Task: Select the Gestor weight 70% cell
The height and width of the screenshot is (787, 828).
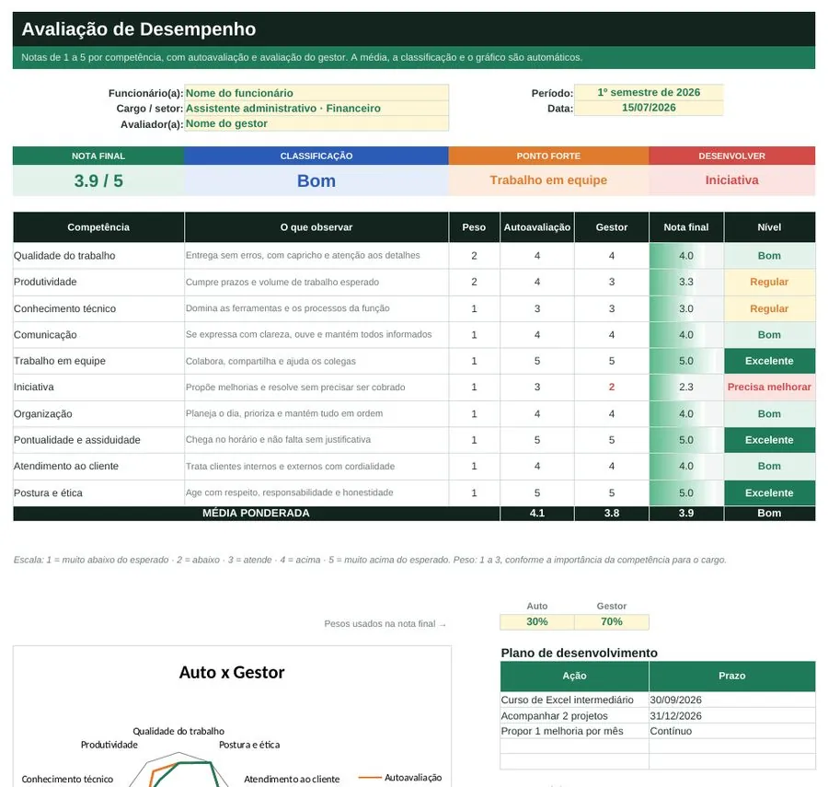Action: click(x=612, y=621)
